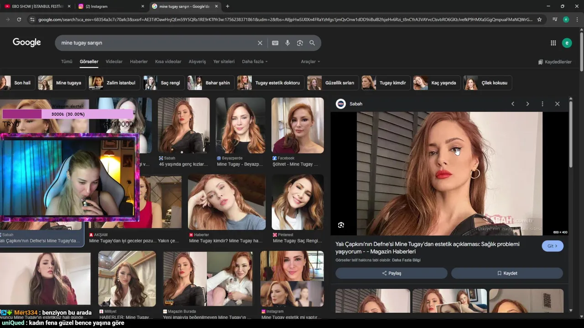This screenshot has height=328, width=584.
Task: Focus the browser address bar
Action: pos(285,20)
